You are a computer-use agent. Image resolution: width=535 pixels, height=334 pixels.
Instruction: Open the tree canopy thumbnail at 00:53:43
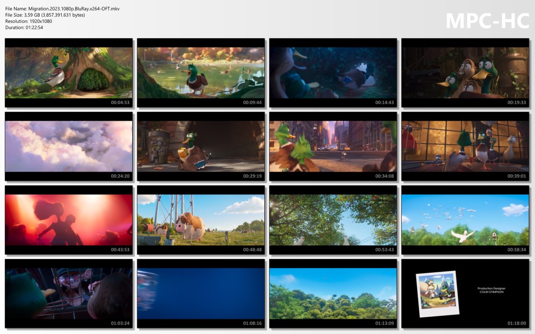pyautogui.click(x=333, y=220)
